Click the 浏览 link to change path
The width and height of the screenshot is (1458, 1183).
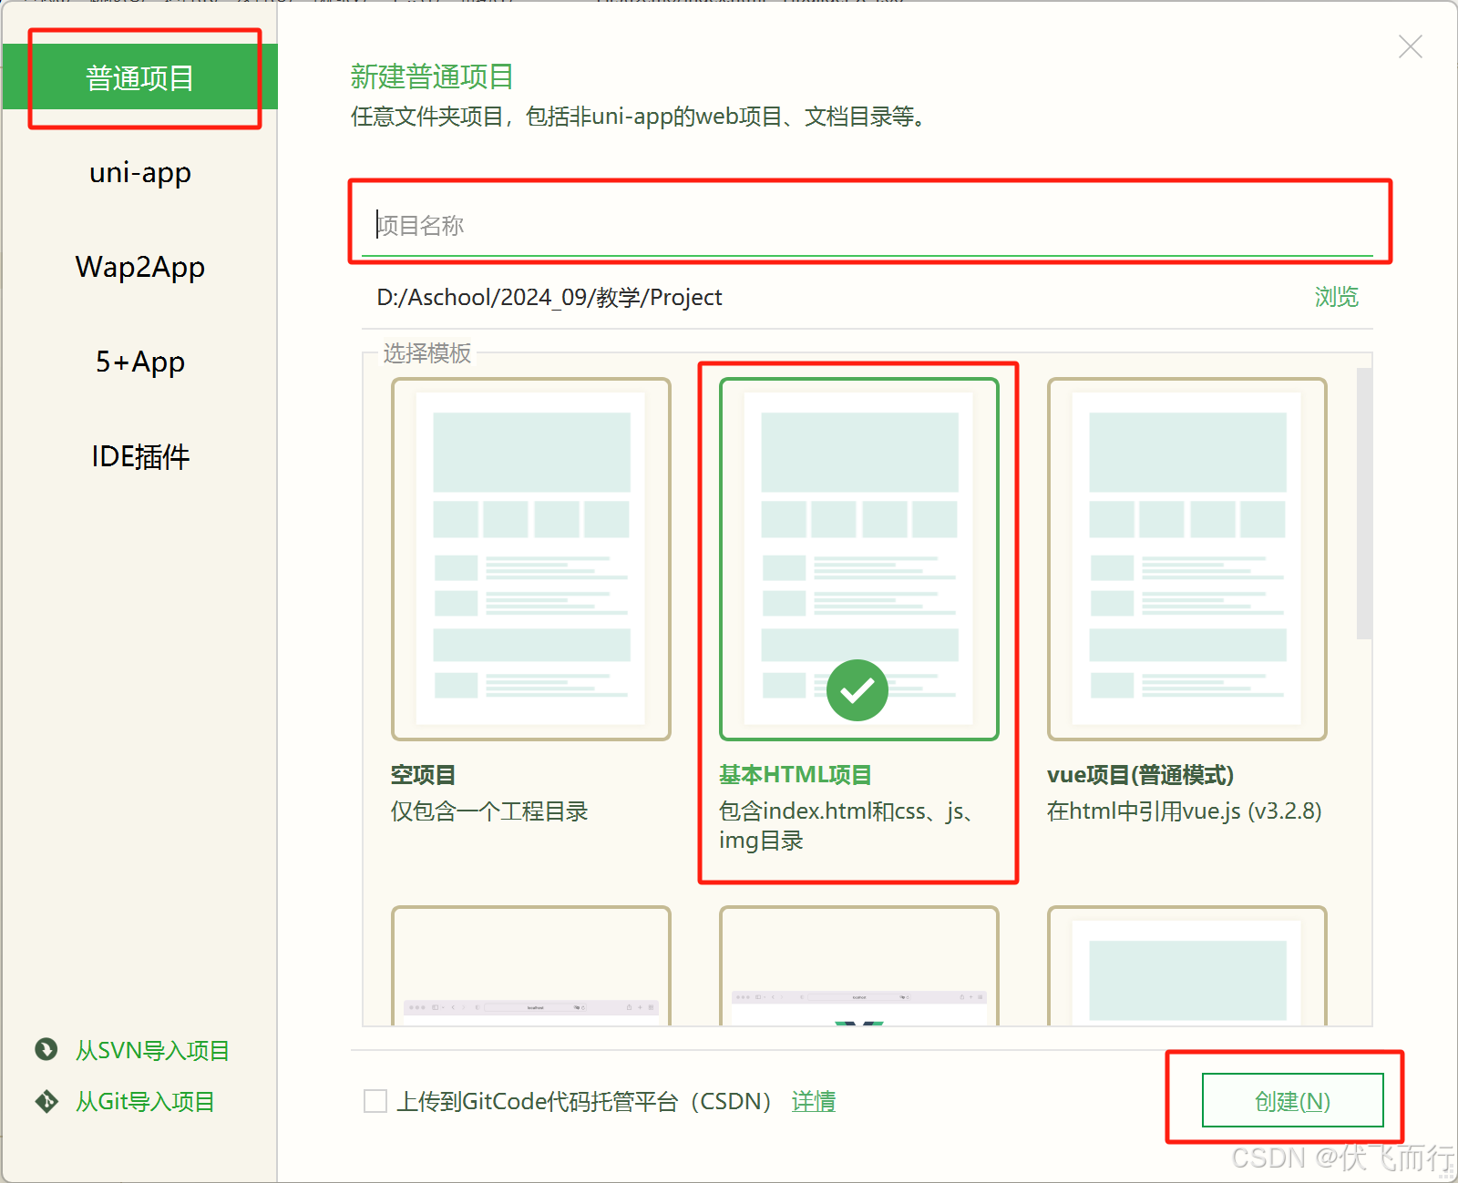[1336, 297]
